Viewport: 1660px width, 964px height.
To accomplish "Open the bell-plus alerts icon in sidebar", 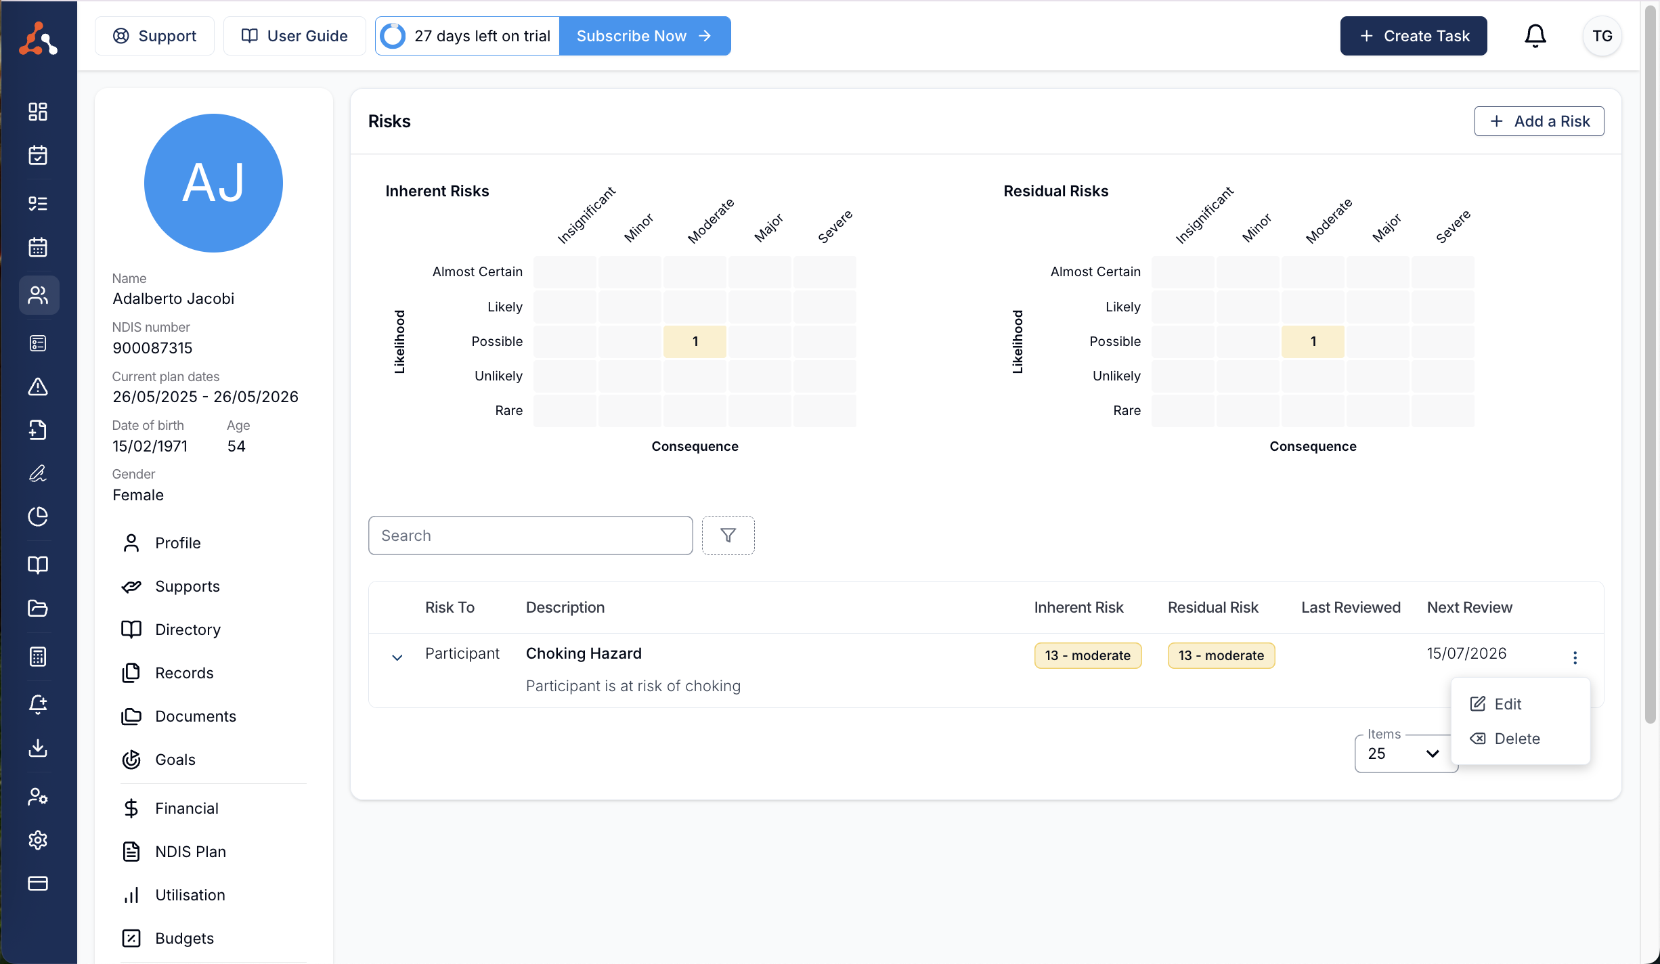I will click(38, 704).
